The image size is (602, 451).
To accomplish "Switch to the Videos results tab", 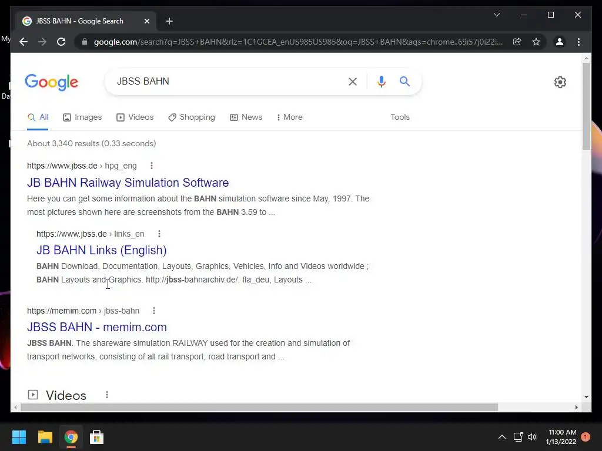I will [x=135, y=117].
